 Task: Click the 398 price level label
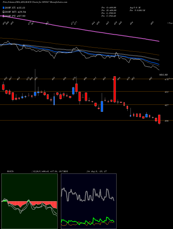(166, 121)
